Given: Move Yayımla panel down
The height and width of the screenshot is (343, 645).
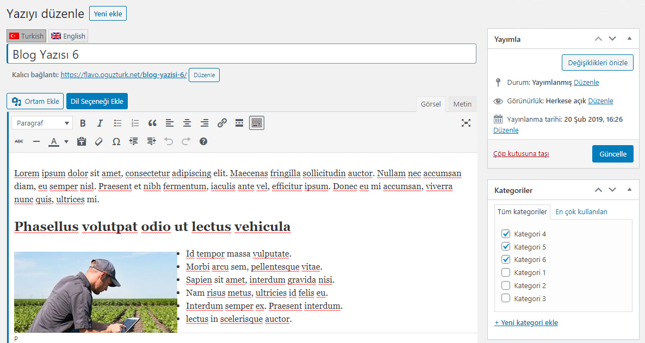Looking at the screenshot, I should 612,39.
